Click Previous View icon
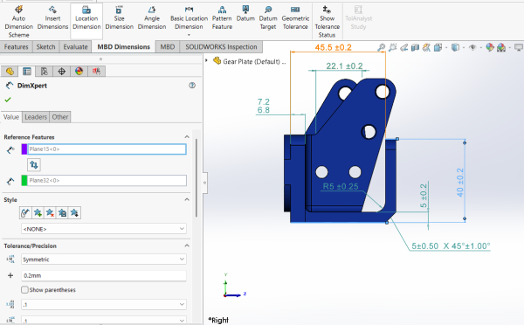This screenshot has height=325, width=524. [404, 47]
